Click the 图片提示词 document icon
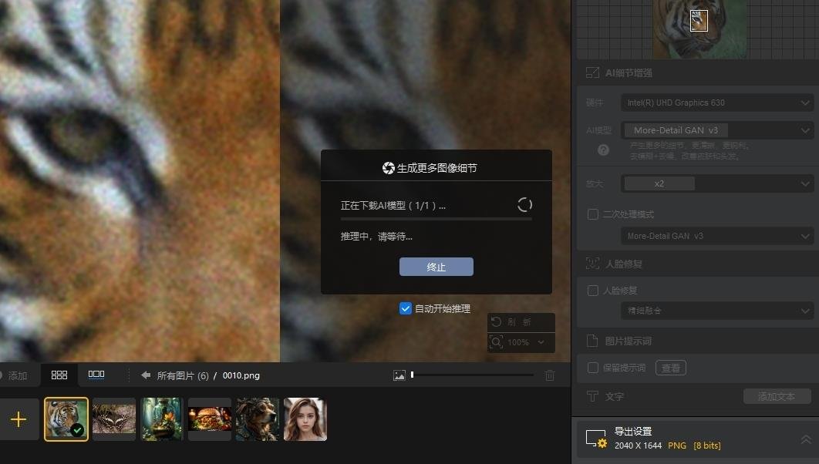819x464 pixels. pyautogui.click(x=592, y=341)
